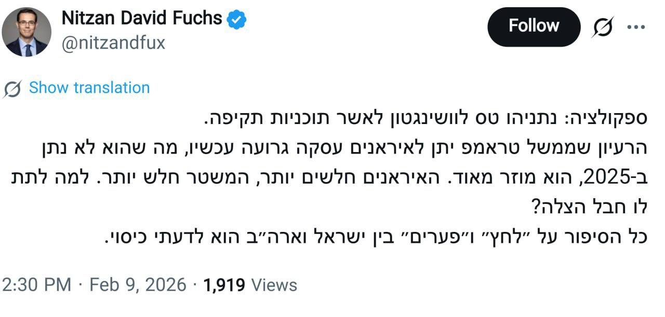Screen dimensions: 665x317
Task: Click the 1,919 view count number
Action: coord(225,285)
